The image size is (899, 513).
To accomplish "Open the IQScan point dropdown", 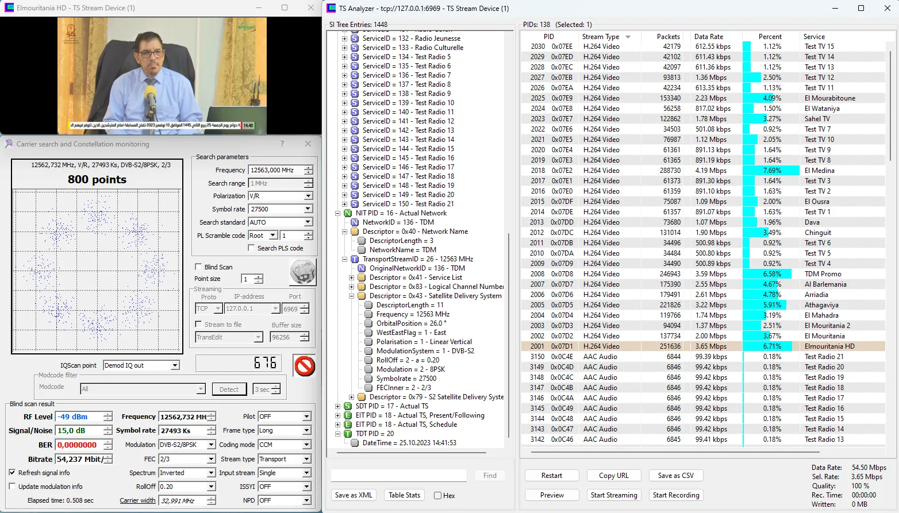I will coord(175,365).
